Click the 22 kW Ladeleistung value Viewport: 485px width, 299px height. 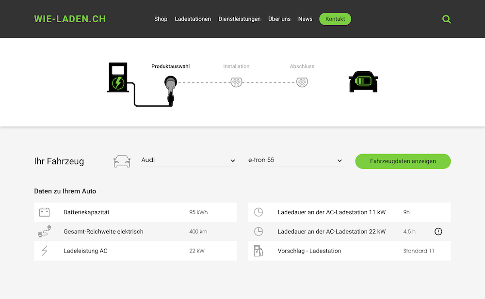tap(197, 251)
